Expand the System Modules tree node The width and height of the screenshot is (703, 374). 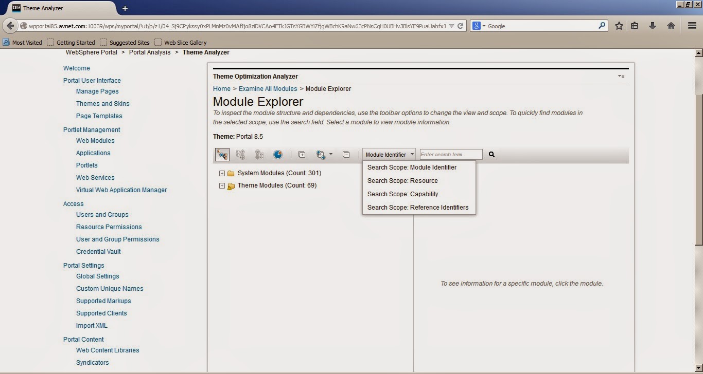coord(222,173)
